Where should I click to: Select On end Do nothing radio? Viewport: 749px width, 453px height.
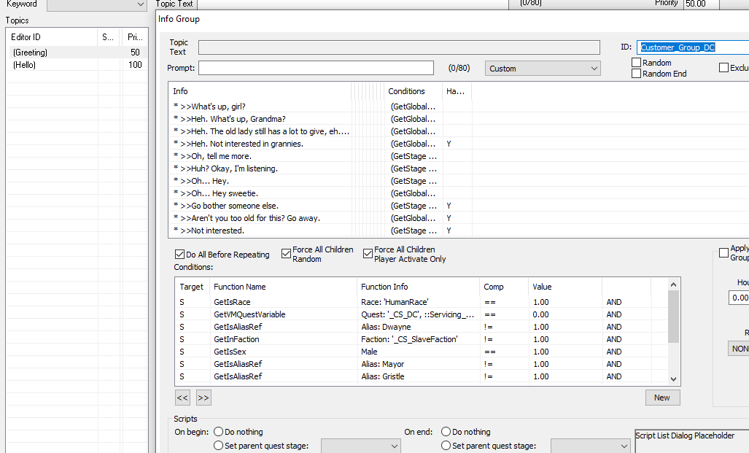pos(446,432)
